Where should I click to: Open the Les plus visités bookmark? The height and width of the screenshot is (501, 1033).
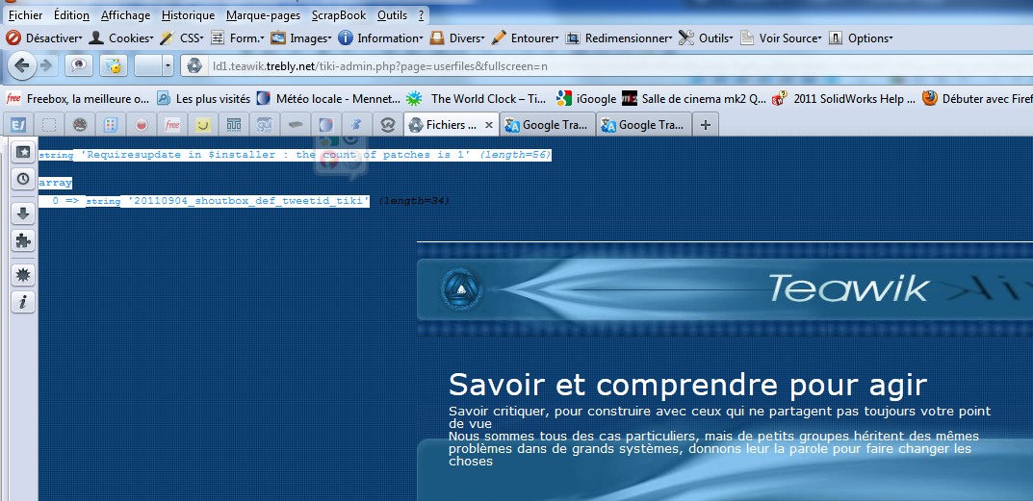203,99
